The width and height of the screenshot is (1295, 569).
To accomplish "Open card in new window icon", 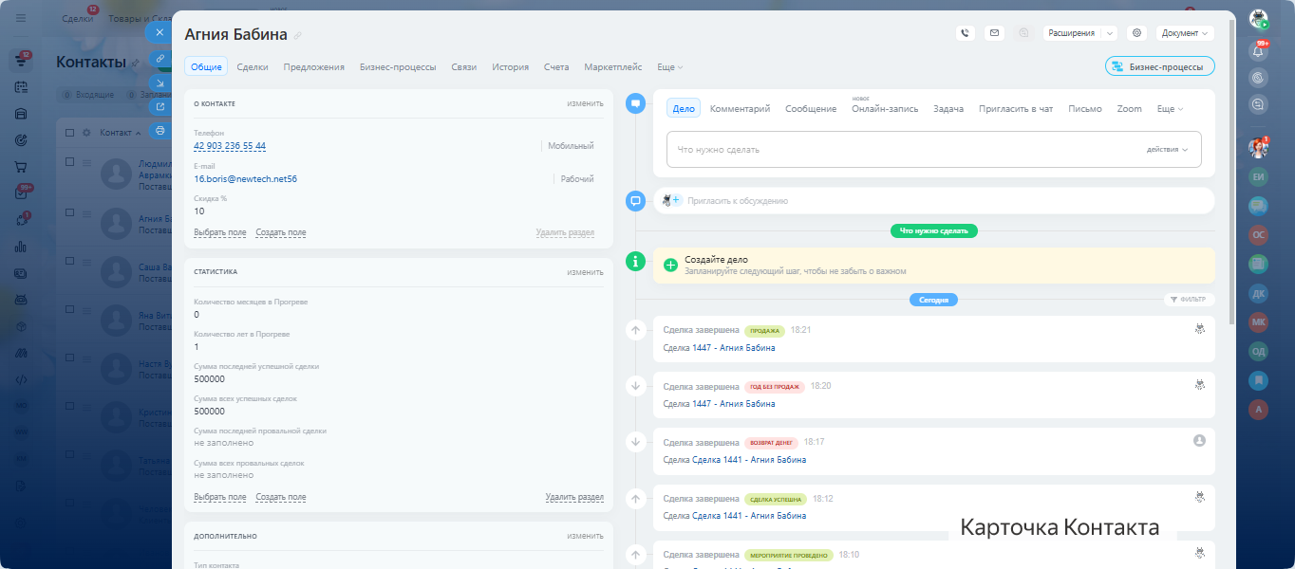I will (160, 106).
